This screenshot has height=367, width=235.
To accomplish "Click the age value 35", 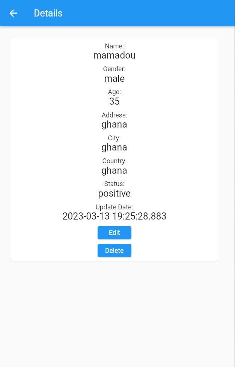I will [114, 101].
